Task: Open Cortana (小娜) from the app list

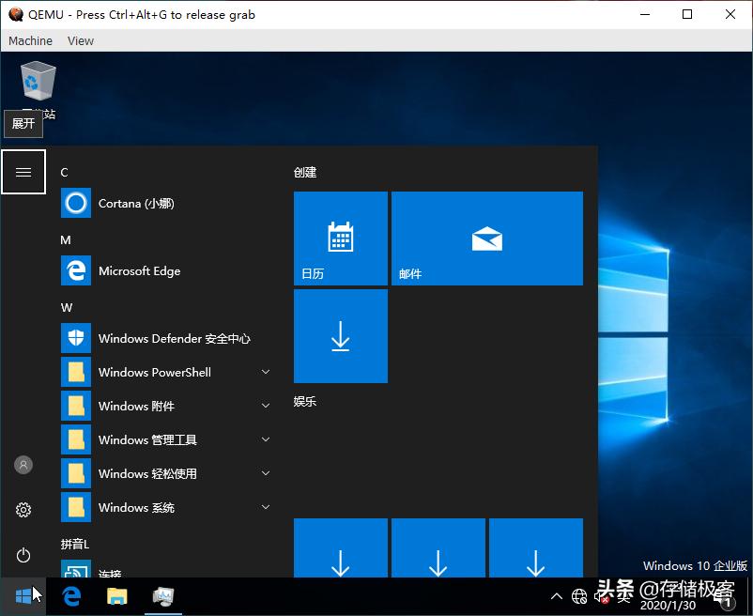Action: 135,204
